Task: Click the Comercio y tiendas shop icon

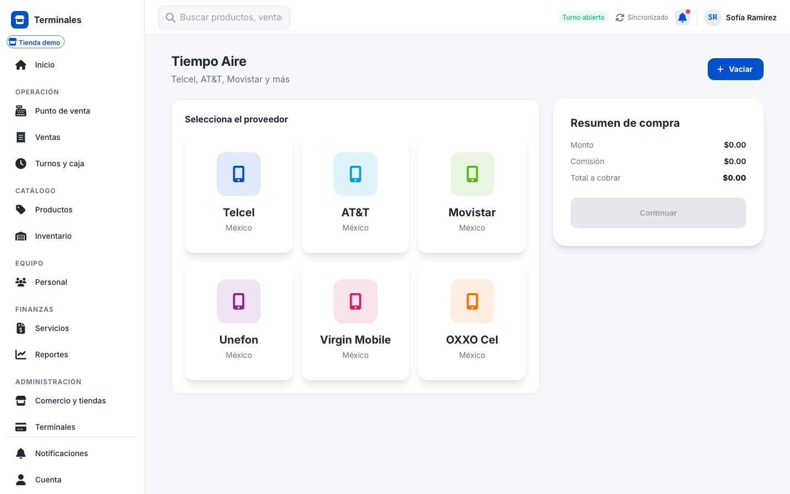Action: coord(21,401)
